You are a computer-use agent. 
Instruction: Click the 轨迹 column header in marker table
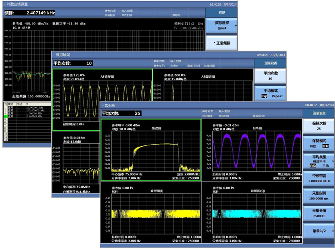(x=21, y=104)
